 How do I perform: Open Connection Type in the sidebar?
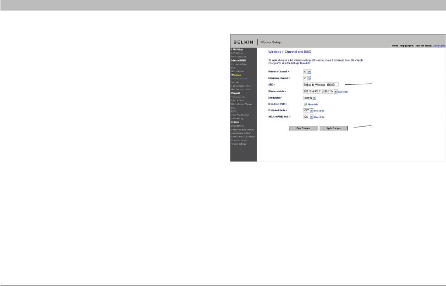[x=239, y=64]
